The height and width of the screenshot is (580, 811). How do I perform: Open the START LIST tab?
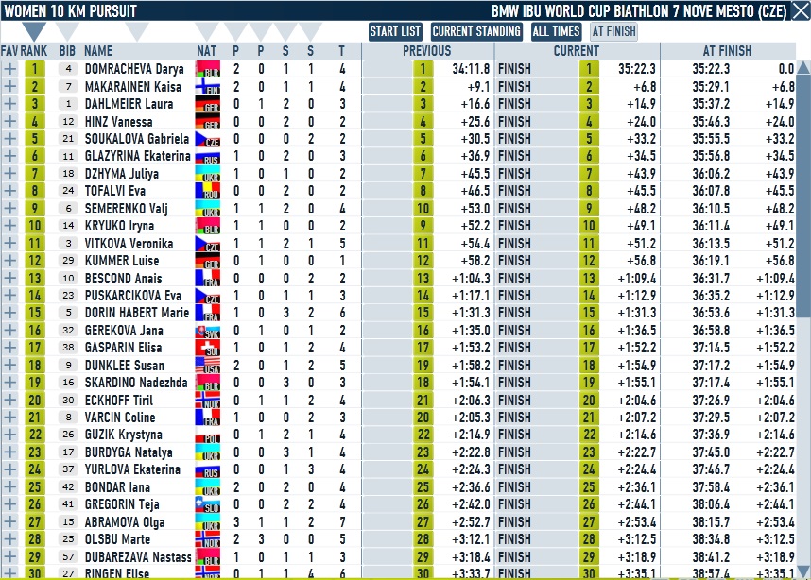click(395, 31)
